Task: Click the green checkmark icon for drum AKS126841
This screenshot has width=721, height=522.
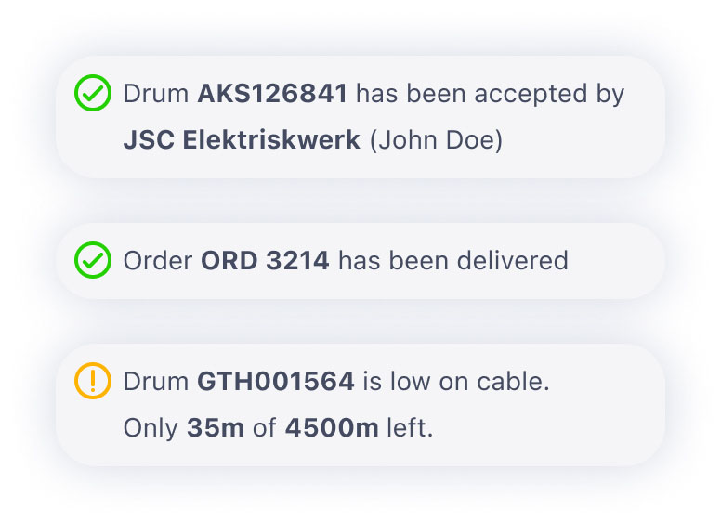Action: coord(93,93)
